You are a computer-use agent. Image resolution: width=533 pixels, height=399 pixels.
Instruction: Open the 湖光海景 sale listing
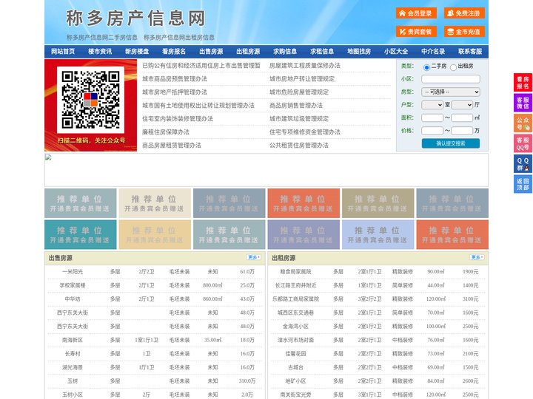click(x=73, y=367)
